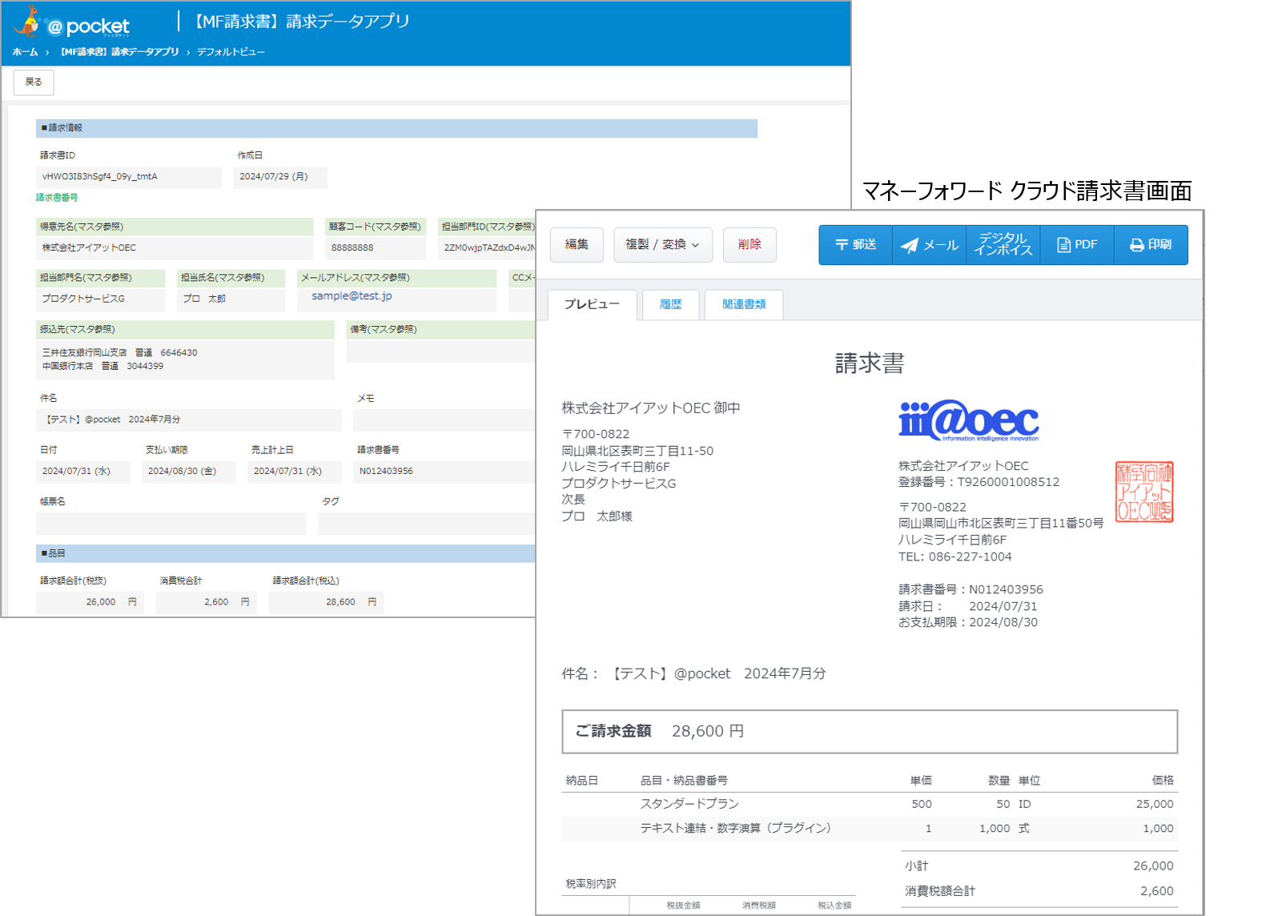This screenshot has height=916, width=1266.
Task: Click the 消費税額合計 2,600 row
Action: [x=1039, y=890]
